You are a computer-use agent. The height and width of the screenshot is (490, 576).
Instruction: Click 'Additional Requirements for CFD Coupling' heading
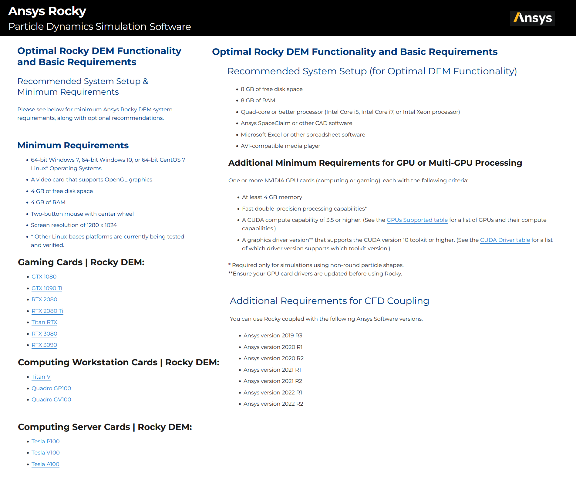point(330,301)
